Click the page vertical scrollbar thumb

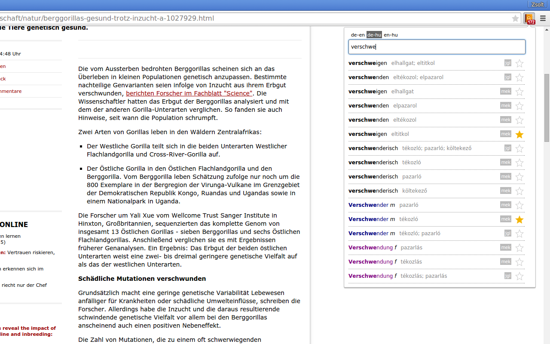547,107
